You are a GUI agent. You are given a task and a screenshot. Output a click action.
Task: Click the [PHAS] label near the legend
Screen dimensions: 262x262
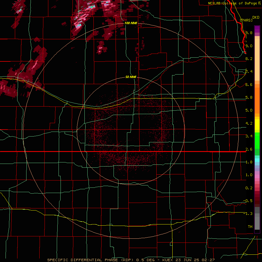point(246,20)
